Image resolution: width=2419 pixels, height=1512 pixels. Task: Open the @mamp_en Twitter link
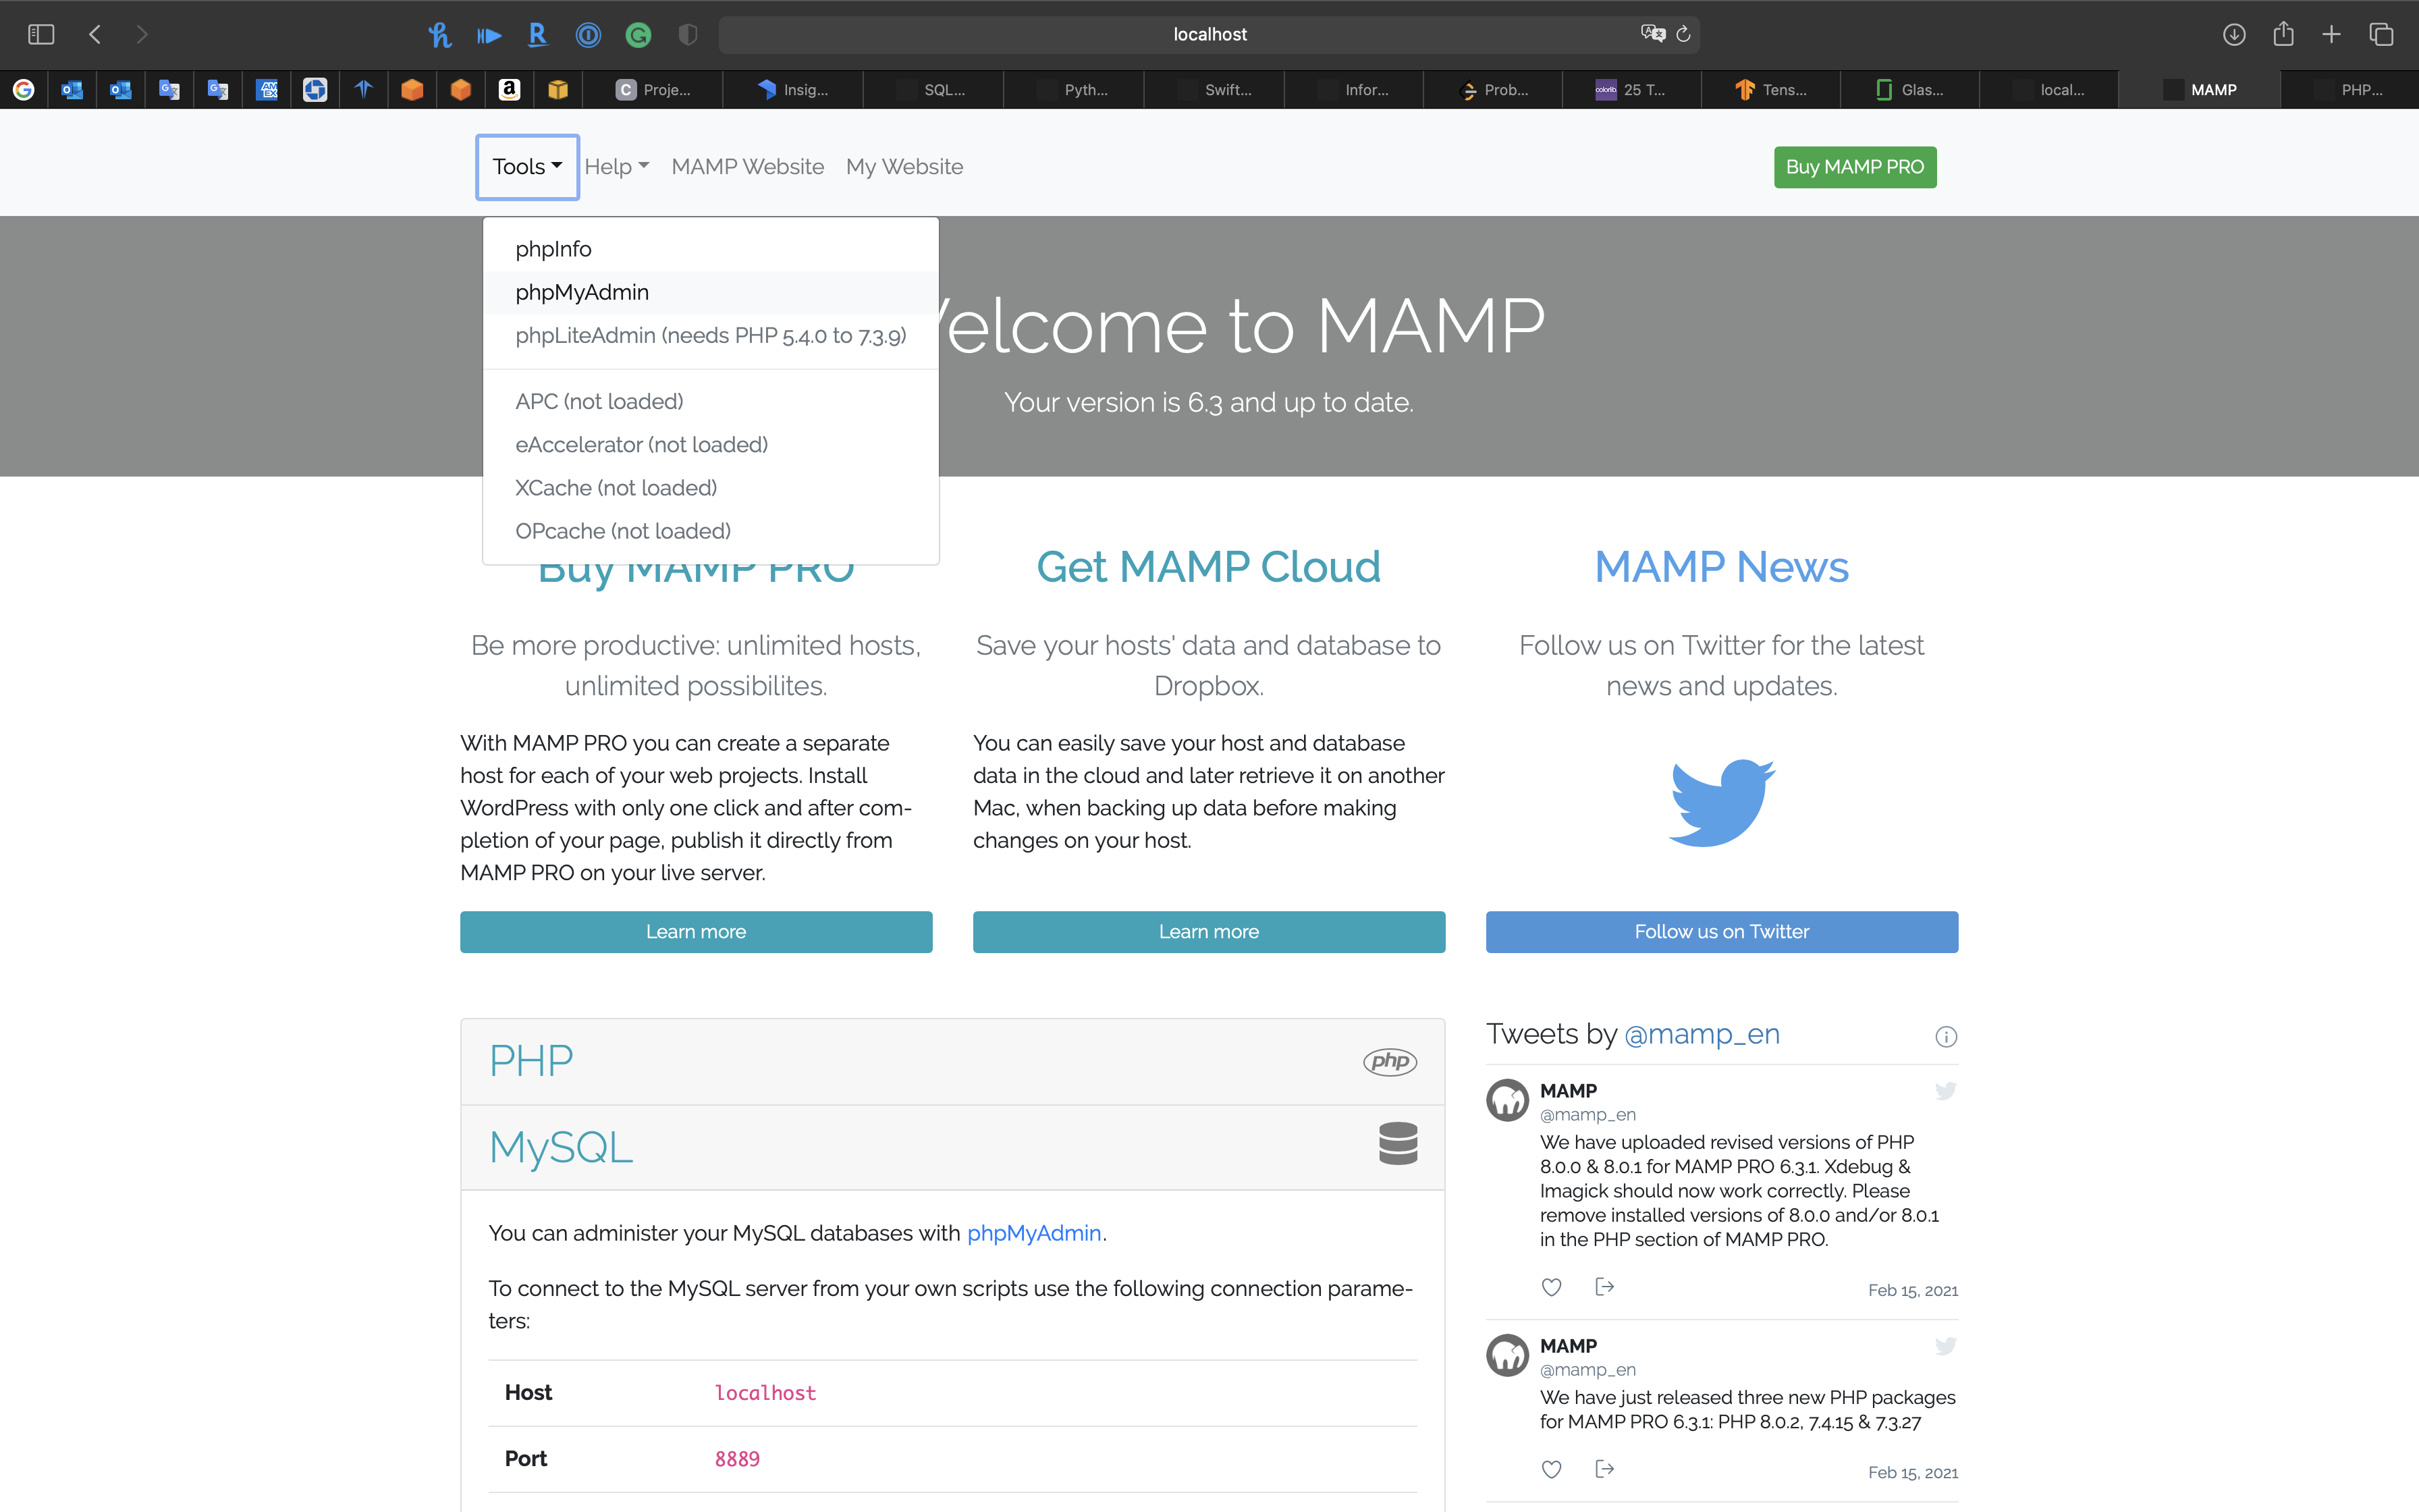(1702, 1034)
